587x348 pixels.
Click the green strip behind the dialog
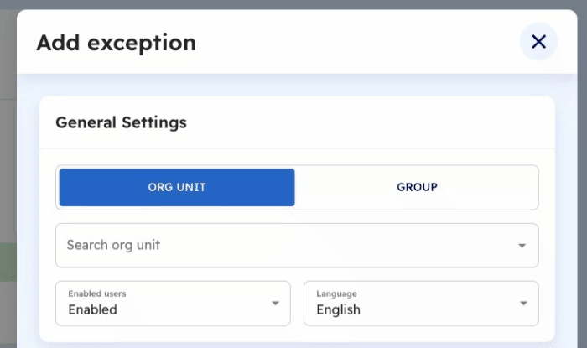point(8,262)
